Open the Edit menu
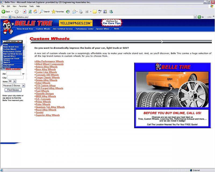Screen dimensions: 215x172 8,6
